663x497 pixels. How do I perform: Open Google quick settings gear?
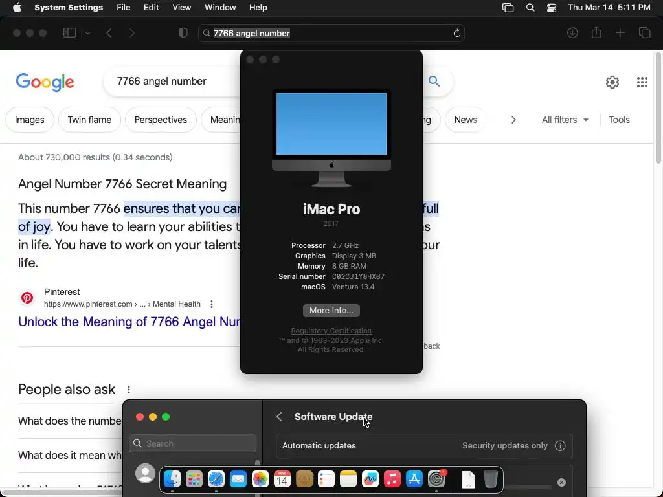click(612, 82)
